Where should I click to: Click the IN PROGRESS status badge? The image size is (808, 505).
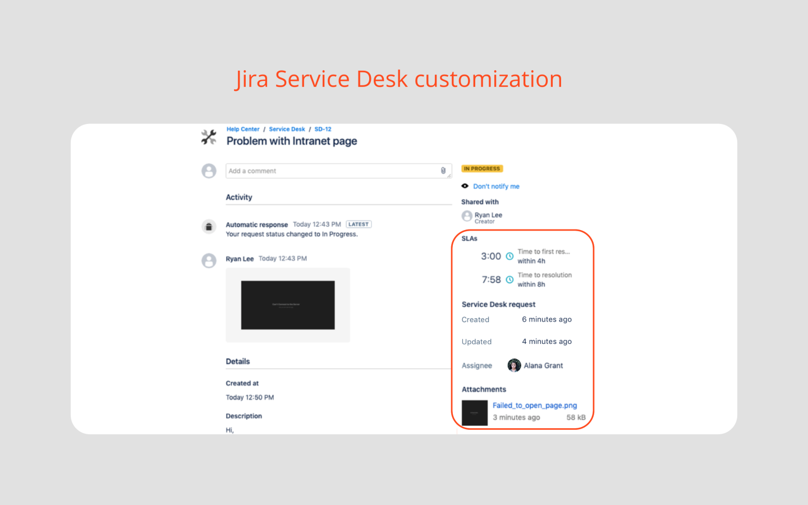point(482,168)
